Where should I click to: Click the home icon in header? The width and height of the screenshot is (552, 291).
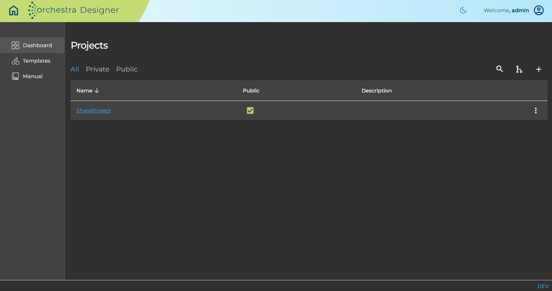14,10
